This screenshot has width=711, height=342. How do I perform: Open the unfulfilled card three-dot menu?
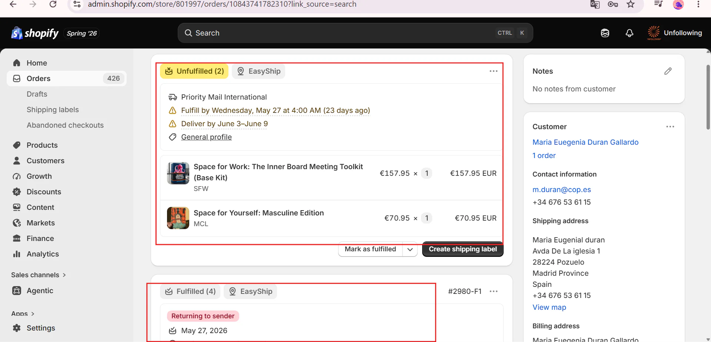[494, 71]
